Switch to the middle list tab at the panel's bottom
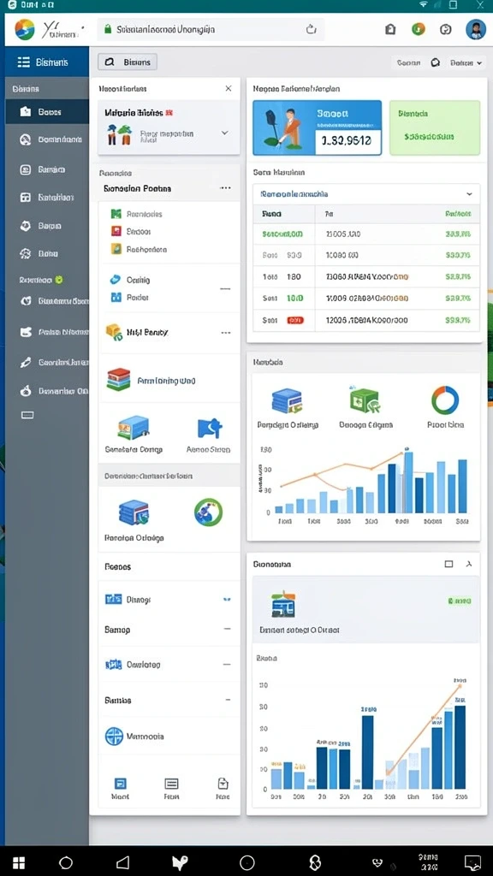493x876 pixels. pos(171,788)
